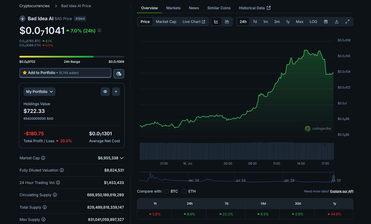This screenshot has height=224, width=371.
Task: Info icon beside Circulating Supply
Action: tap(55, 195)
